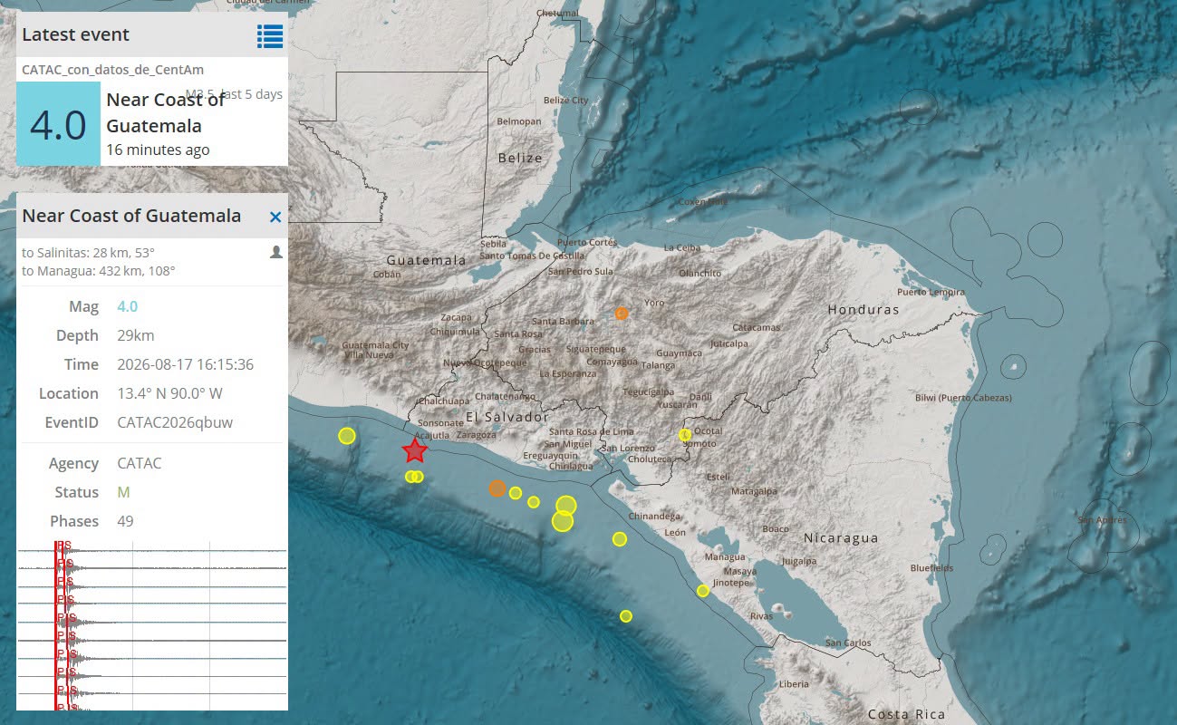This screenshot has height=725, width=1177.
Task: Click the person icon in the details panel
Action: [276, 252]
